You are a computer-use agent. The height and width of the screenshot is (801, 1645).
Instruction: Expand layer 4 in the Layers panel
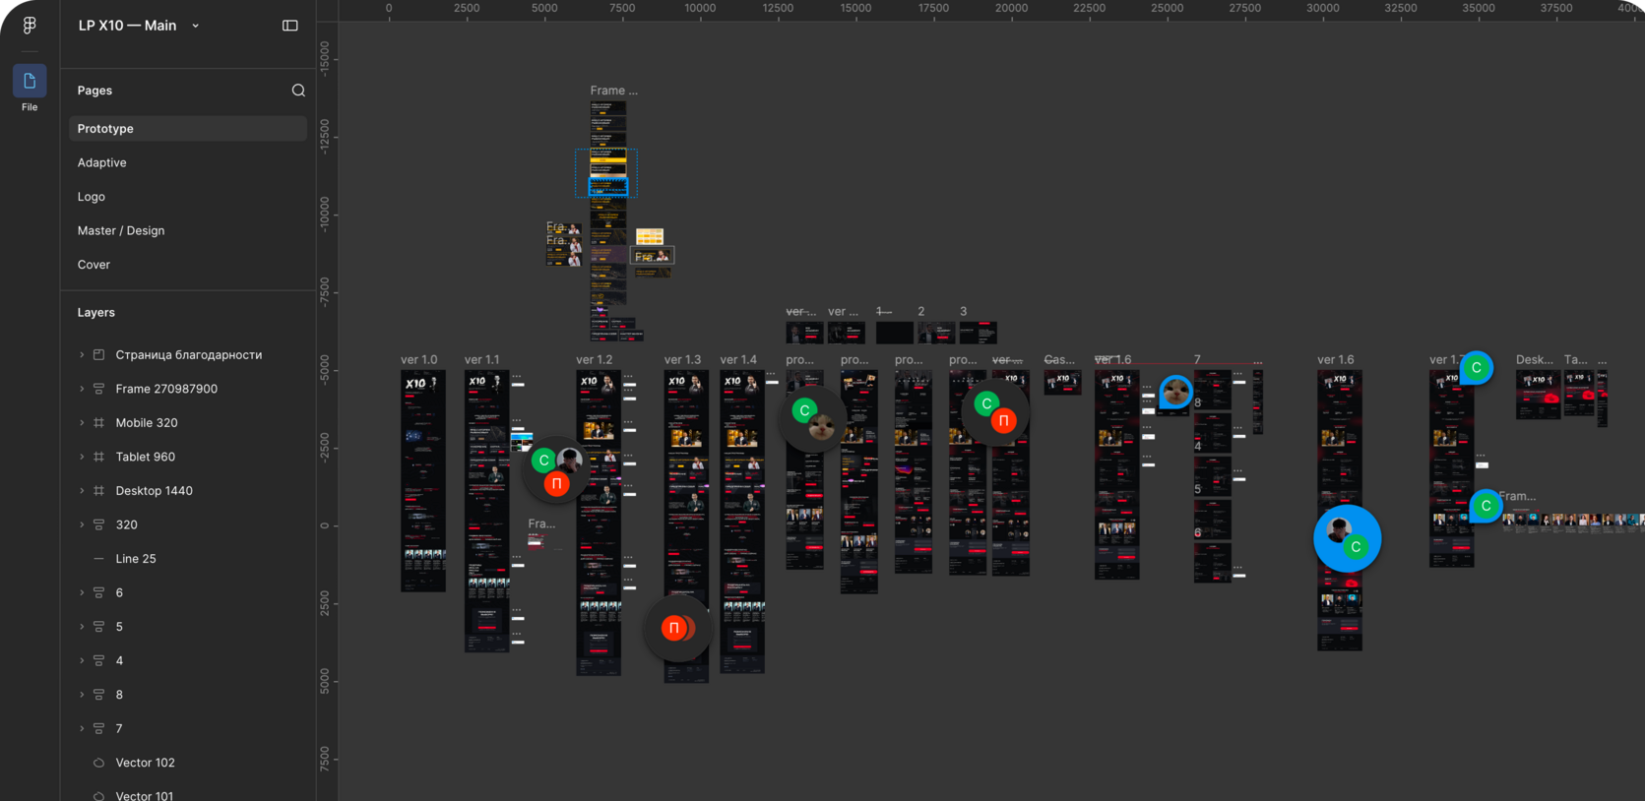(x=82, y=660)
